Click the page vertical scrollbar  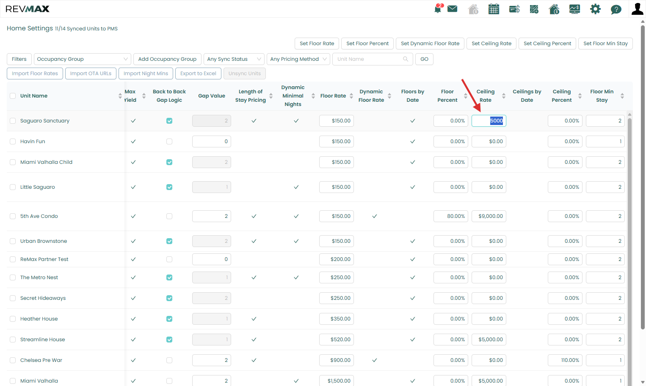[x=643, y=177]
